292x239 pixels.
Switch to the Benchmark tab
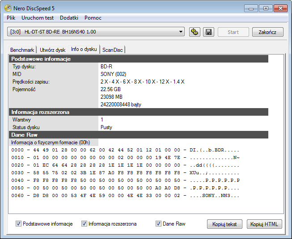pyautogui.click(x=22, y=50)
